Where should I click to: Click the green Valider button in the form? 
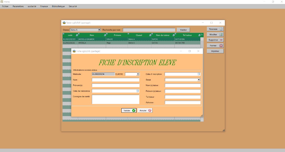[x=129, y=110]
